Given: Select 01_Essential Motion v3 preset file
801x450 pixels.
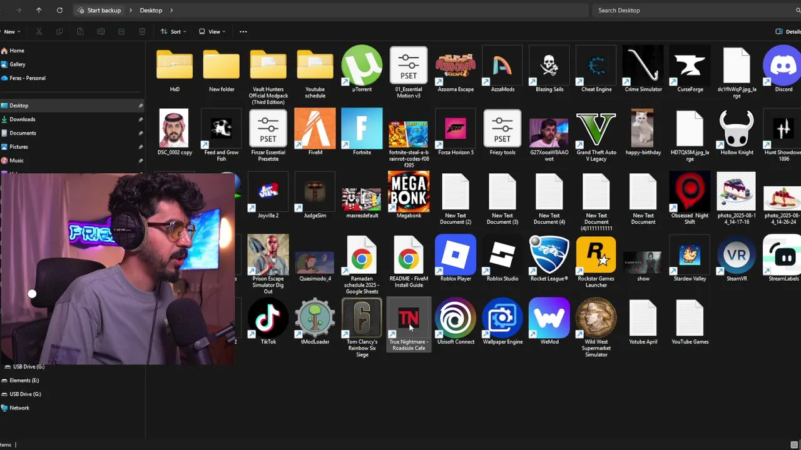Looking at the screenshot, I should [409, 73].
